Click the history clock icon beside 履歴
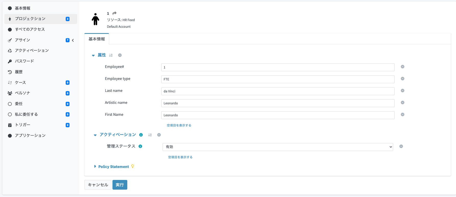Screen dimensions: 456x197 [x=10, y=72]
